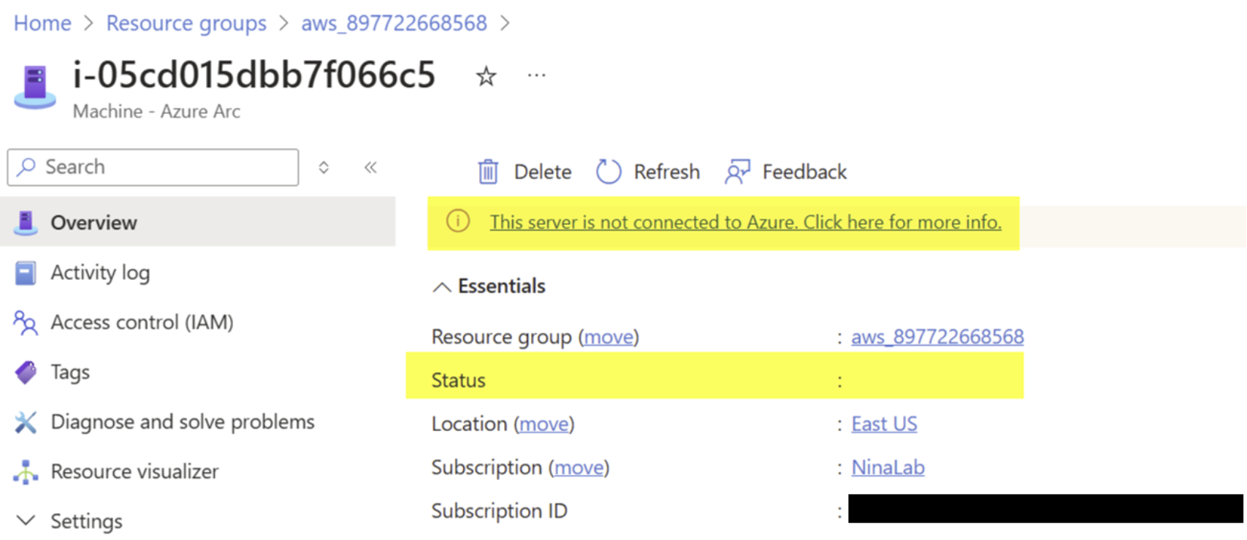The width and height of the screenshot is (1247, 540).
Task: Open 'server is not connected to Azure' link
Action: tap(745, 222)
